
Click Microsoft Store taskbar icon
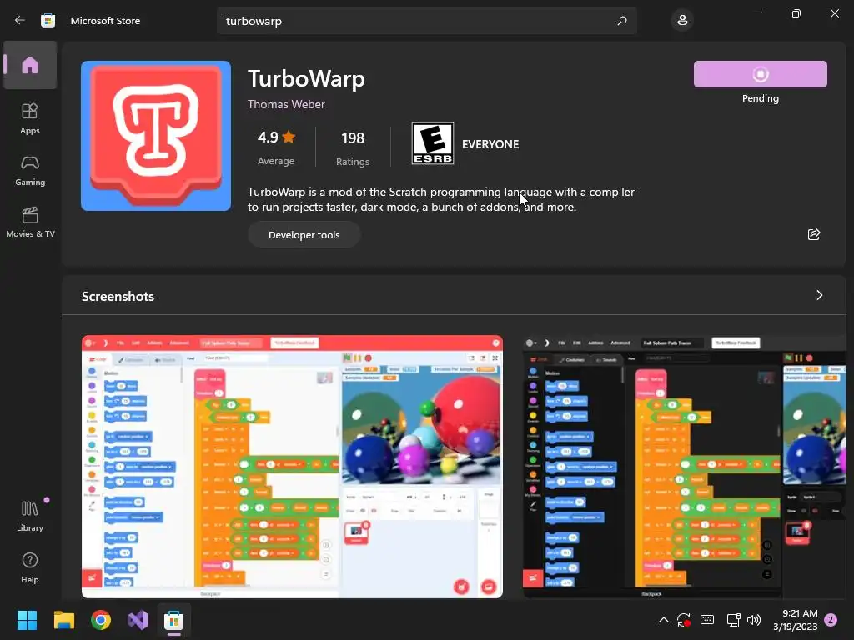coord(173,620)
